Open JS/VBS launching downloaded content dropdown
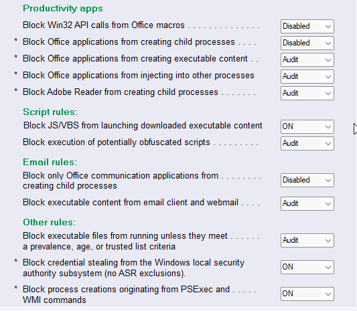357x311 pixels. [x=307, y=126]
